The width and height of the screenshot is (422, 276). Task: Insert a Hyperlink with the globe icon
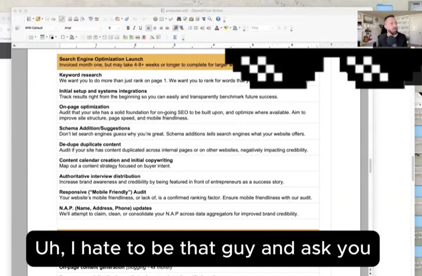156,19
